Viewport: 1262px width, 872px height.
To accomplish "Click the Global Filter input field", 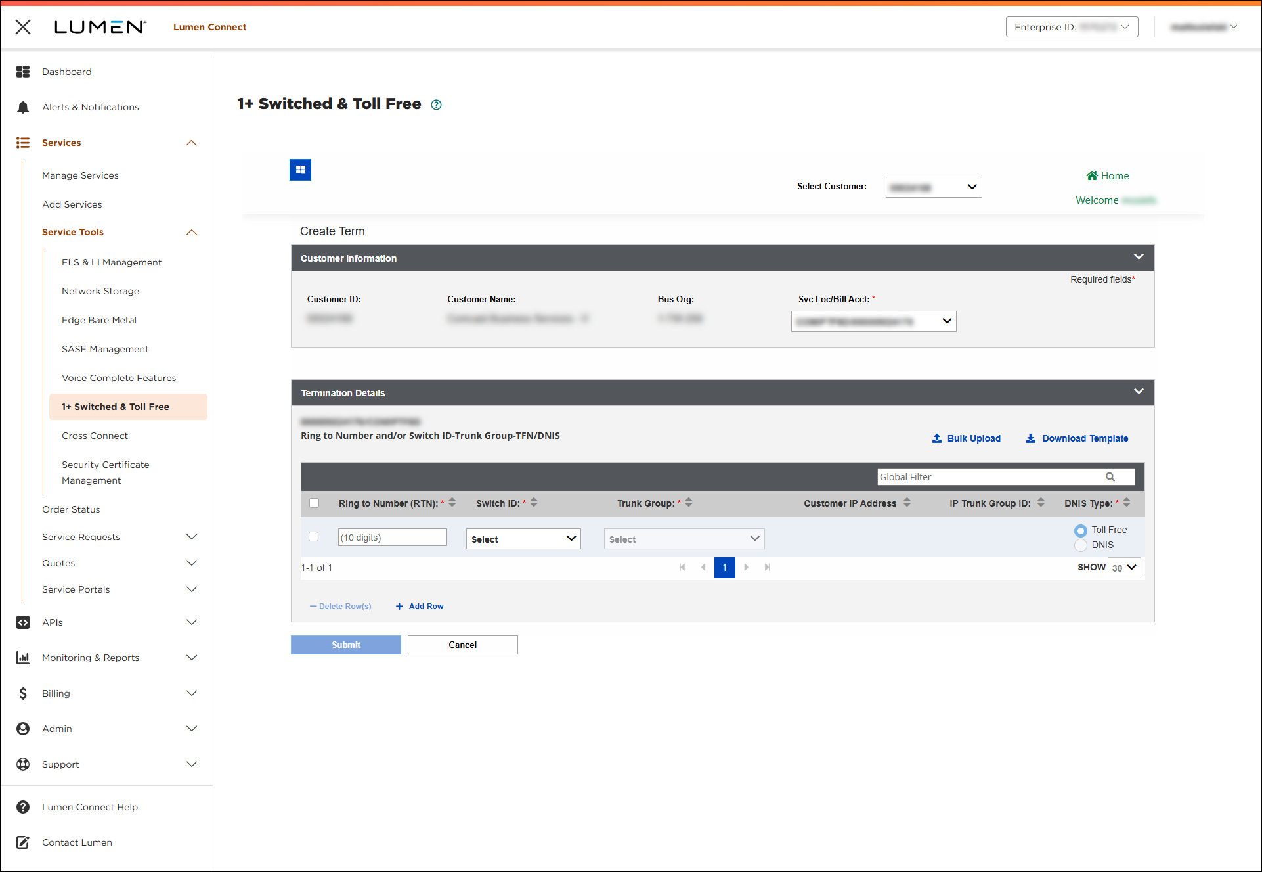I will 1006,477.
